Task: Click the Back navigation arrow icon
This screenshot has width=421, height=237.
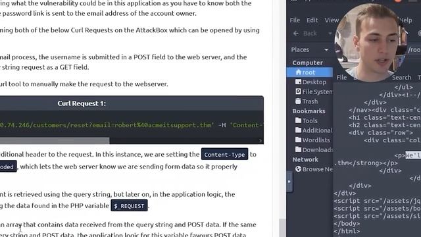Action: (x=296, y=34)
